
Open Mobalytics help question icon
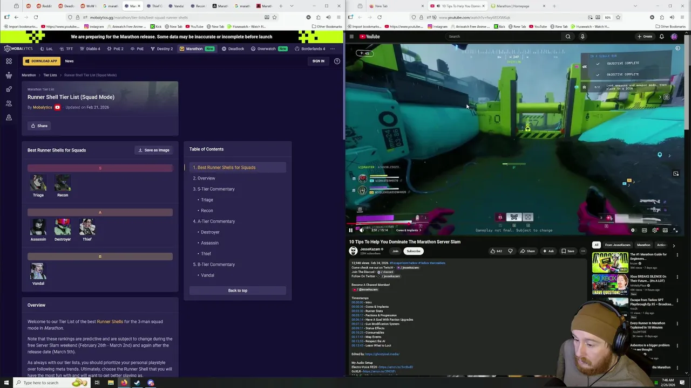pyautogui.click(x=337, y=61)
